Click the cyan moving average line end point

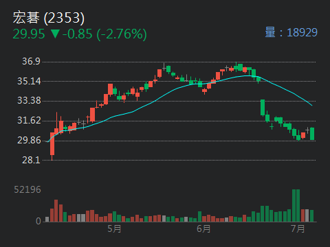pyautogui.click(x=312, y=106)
